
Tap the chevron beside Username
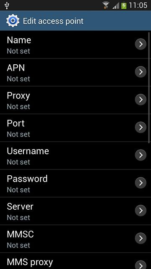[141, 155]
